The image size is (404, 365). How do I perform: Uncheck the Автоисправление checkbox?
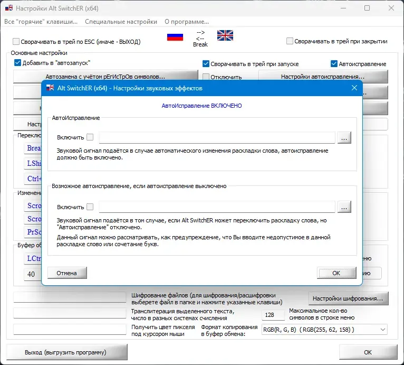tap(334, 64)
